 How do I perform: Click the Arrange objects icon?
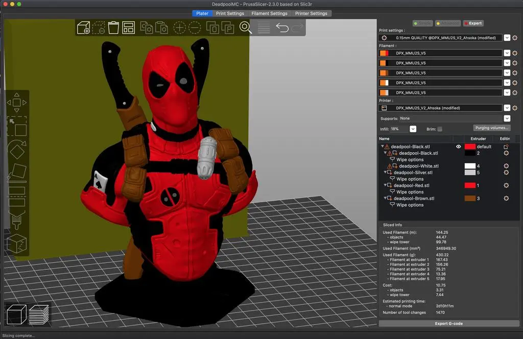pos(128,28)
